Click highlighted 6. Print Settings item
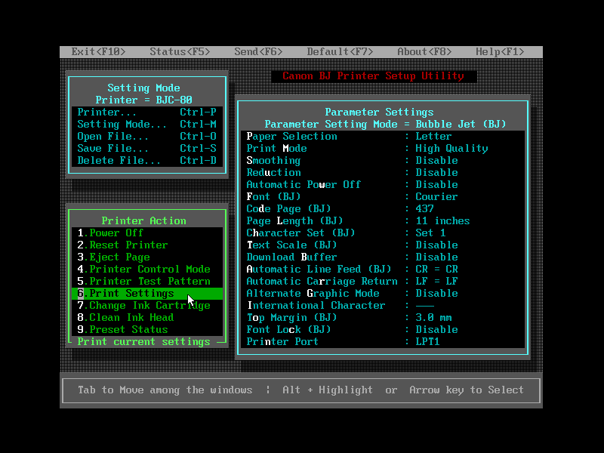The height and width of the screenshot is (453, 604). (x=147, y=293)
